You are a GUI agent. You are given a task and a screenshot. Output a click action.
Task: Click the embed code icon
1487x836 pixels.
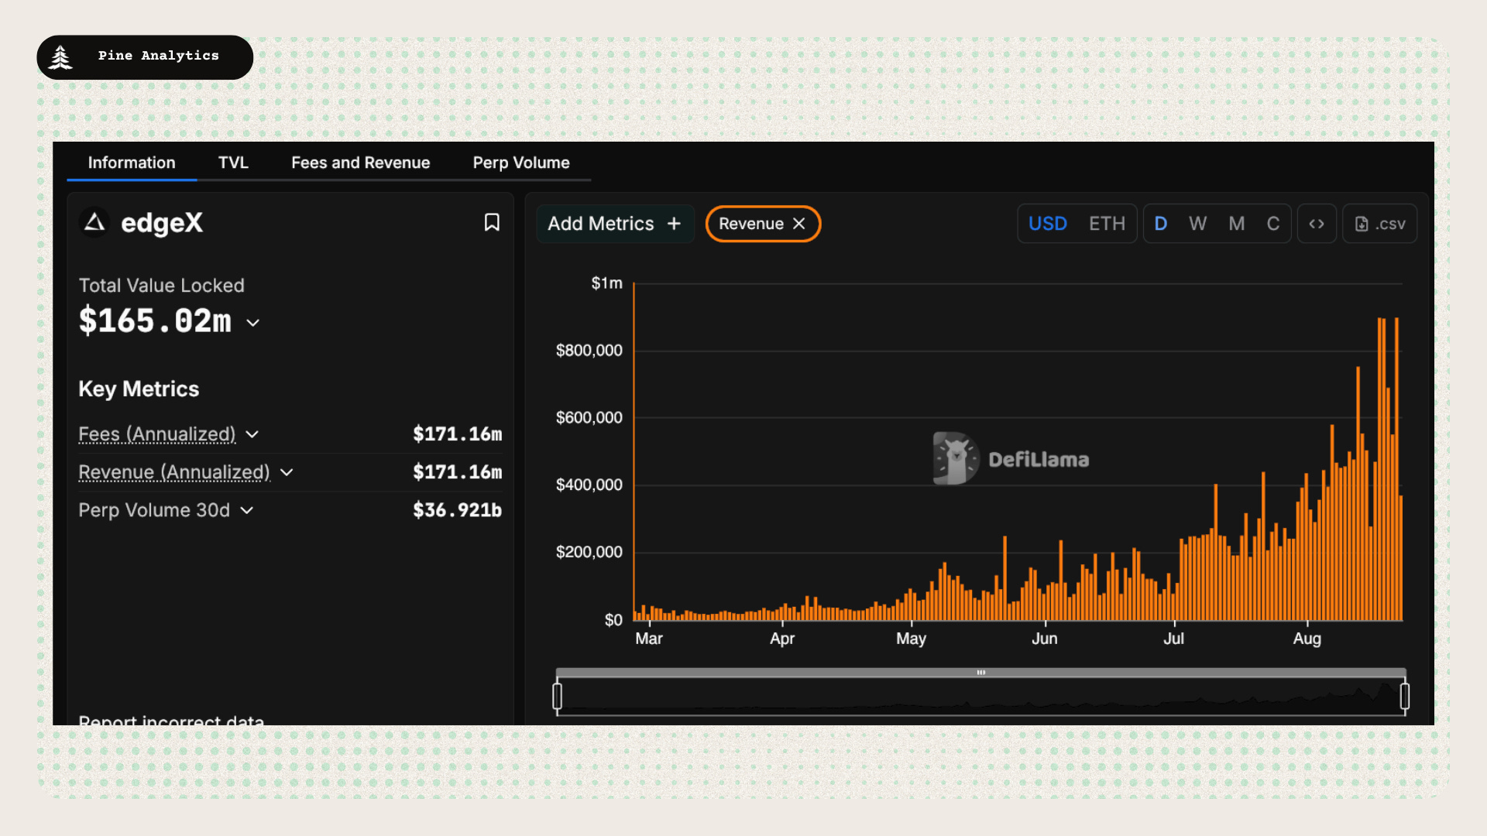(1317, 224)
